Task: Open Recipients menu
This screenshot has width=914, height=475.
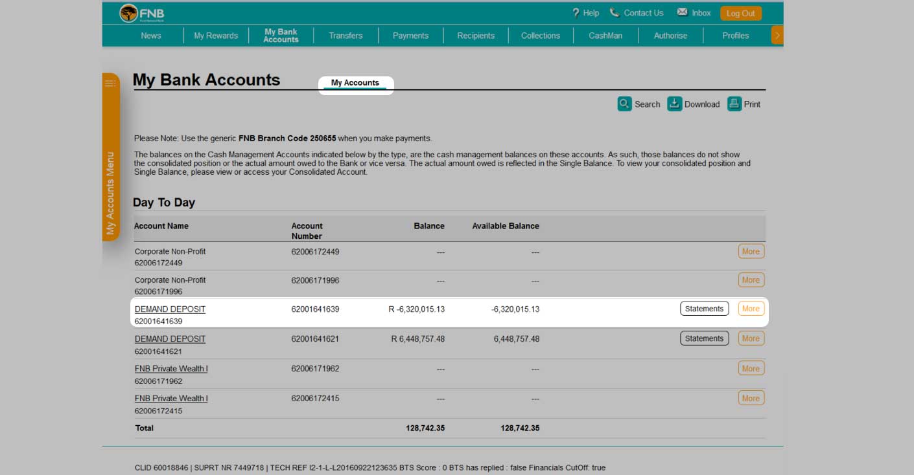Action: tap(476, 36)
